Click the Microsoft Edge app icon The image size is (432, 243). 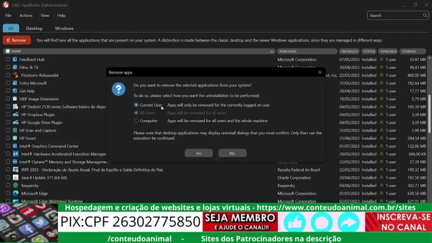[x=16, y=193]
